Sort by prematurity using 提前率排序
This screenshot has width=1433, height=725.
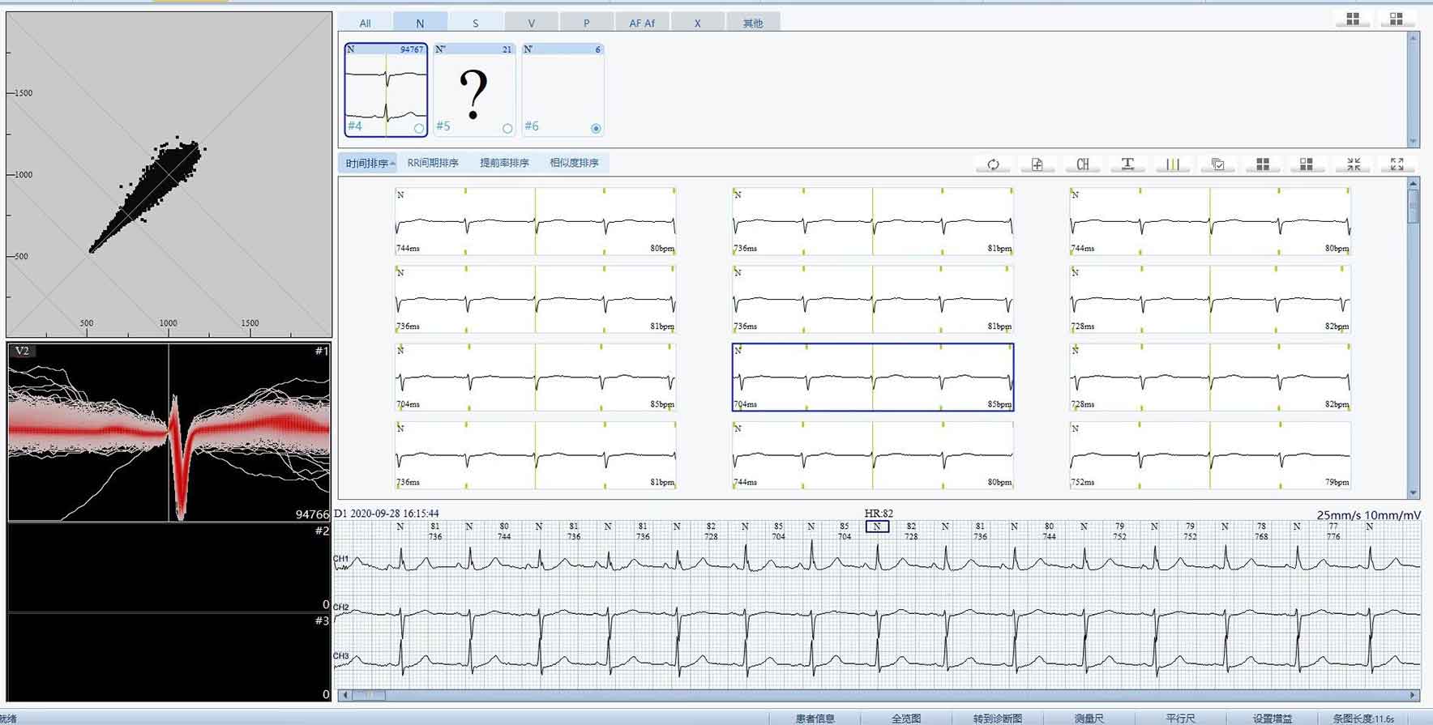pyautogui.click(x=504, y=163)
